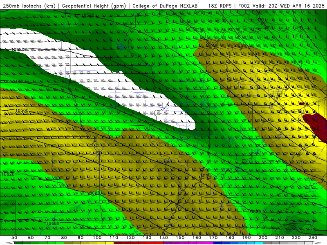Select the cyan swatch just before 200
Viewport: 327px width, 245px height.
[259, 243]
